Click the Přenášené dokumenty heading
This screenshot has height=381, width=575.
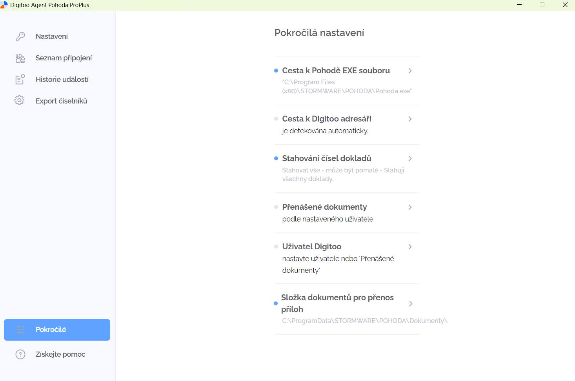click(324, 207)
